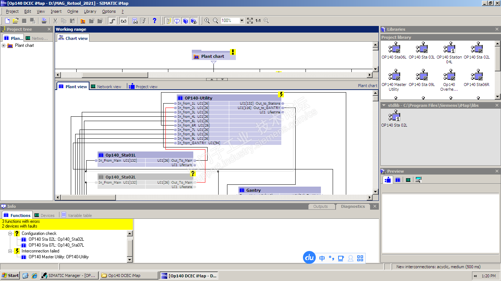Select the Op140_Sta01L block title

tap(145, 155)
